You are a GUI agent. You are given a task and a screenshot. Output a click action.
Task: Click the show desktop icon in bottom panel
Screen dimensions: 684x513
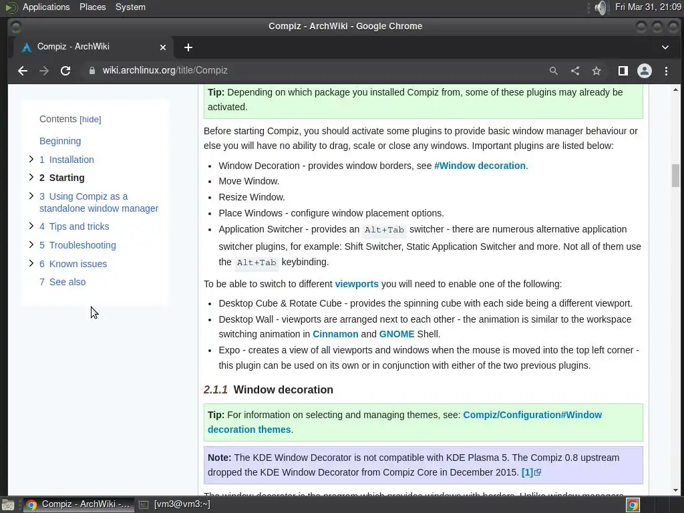pyautogui.click(x=7, y=505)
